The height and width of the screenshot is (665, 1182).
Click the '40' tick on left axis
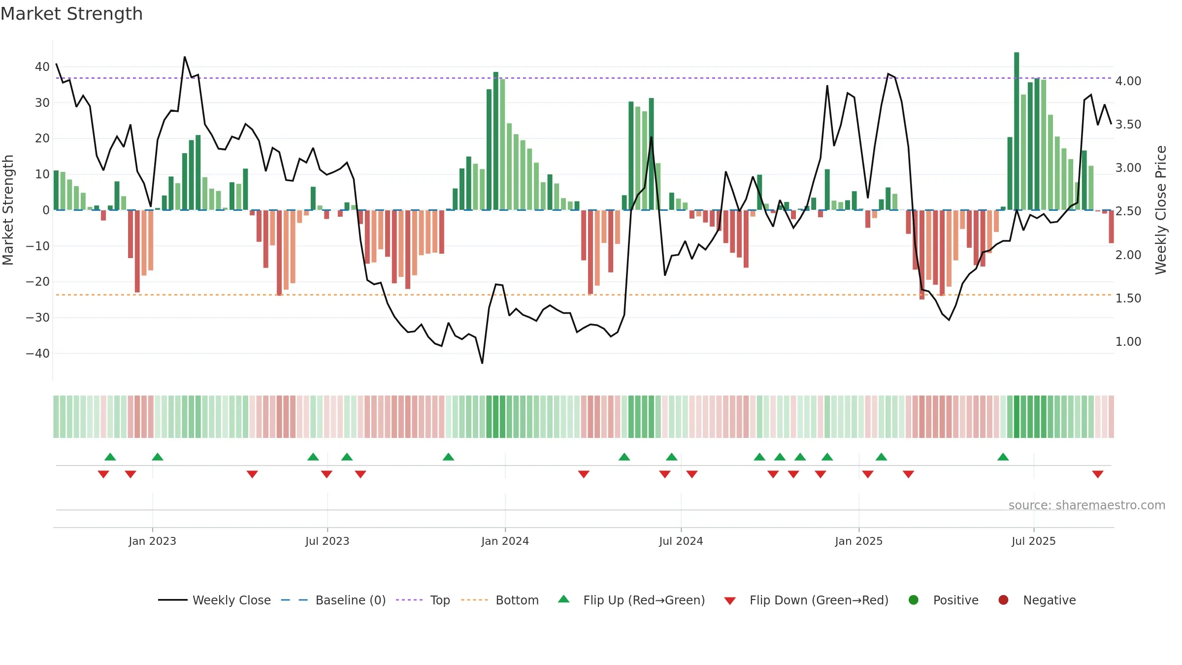click(x=42, y=66)
